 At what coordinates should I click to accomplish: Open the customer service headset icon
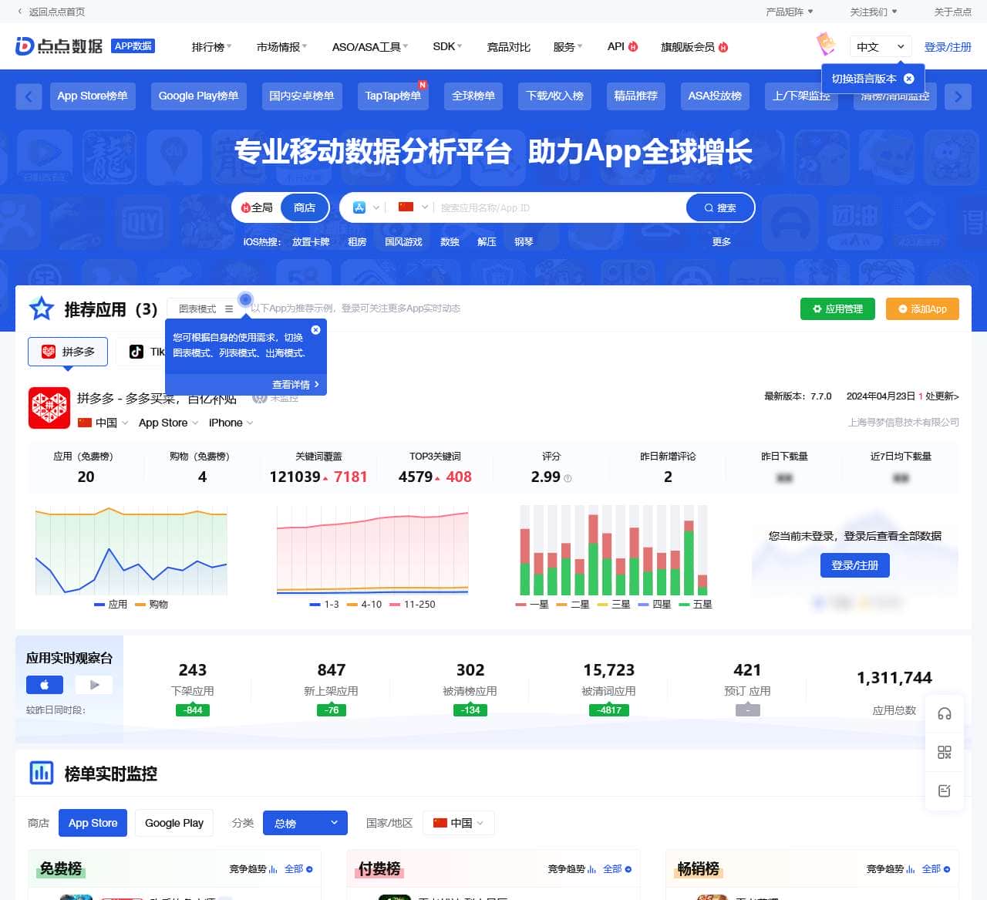[944, 714]
